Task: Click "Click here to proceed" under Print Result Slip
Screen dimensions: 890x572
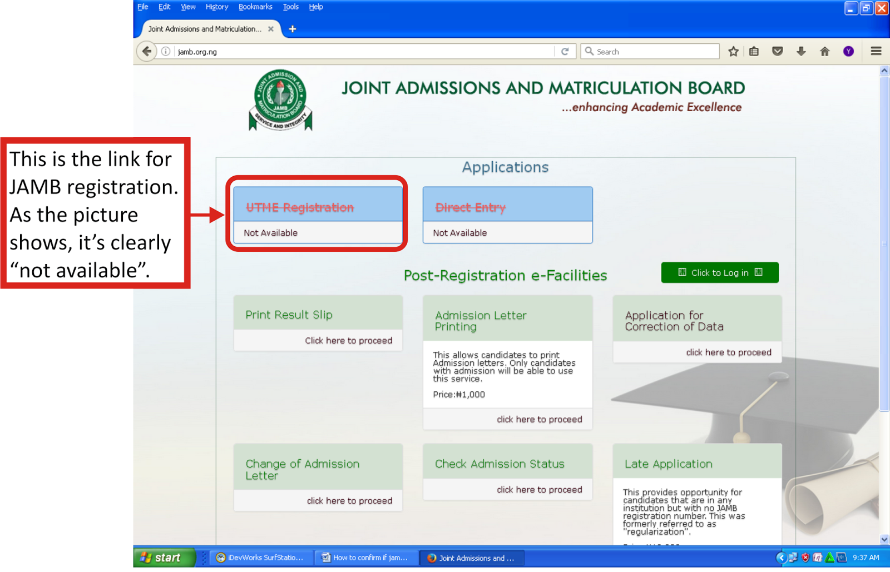Action: click(349, 340)
